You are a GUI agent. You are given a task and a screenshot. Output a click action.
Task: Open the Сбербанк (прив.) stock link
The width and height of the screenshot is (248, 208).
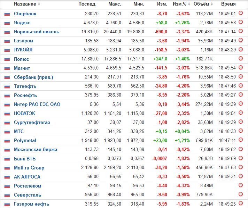pyautogui.click(x=33, y=77)
